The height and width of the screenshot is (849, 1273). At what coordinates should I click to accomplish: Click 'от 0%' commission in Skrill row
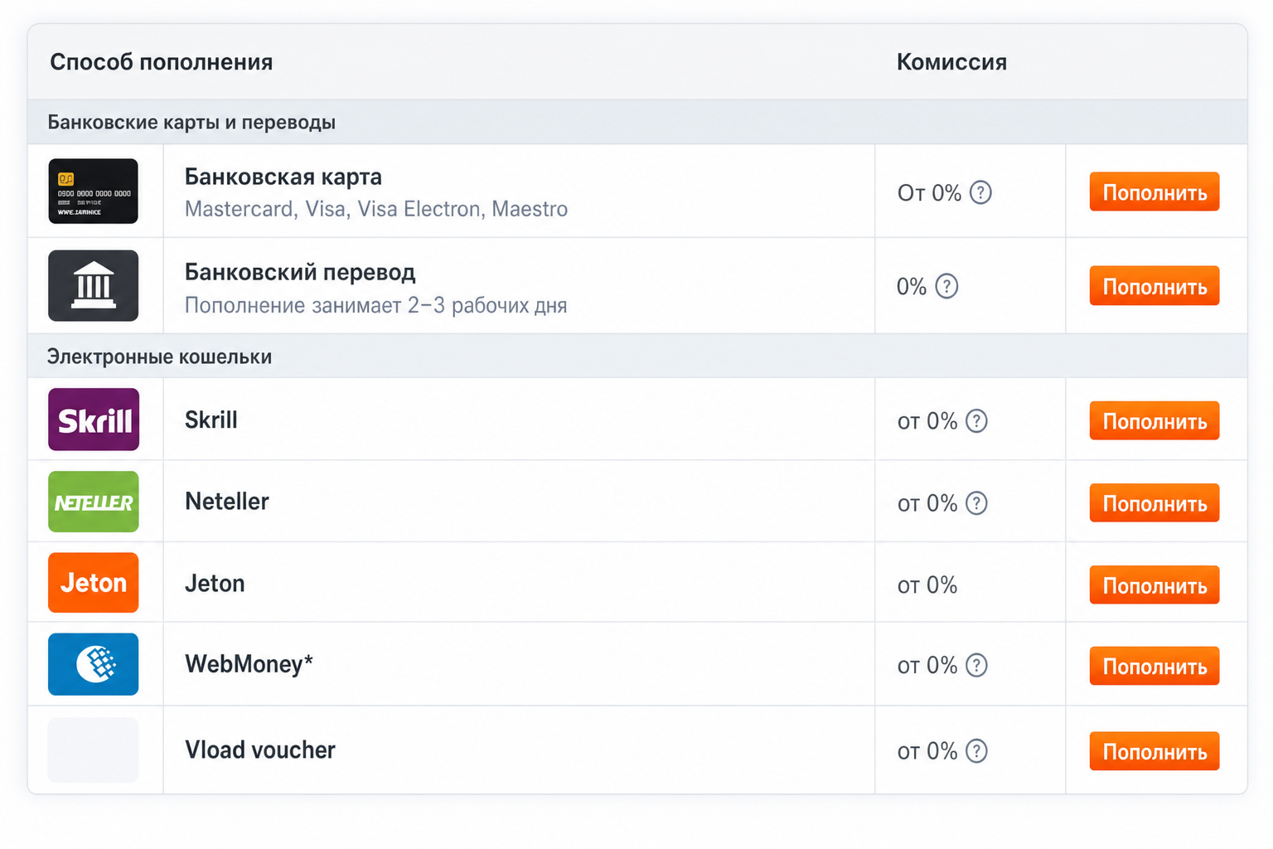pyautogui.click(x=927, y=421)
